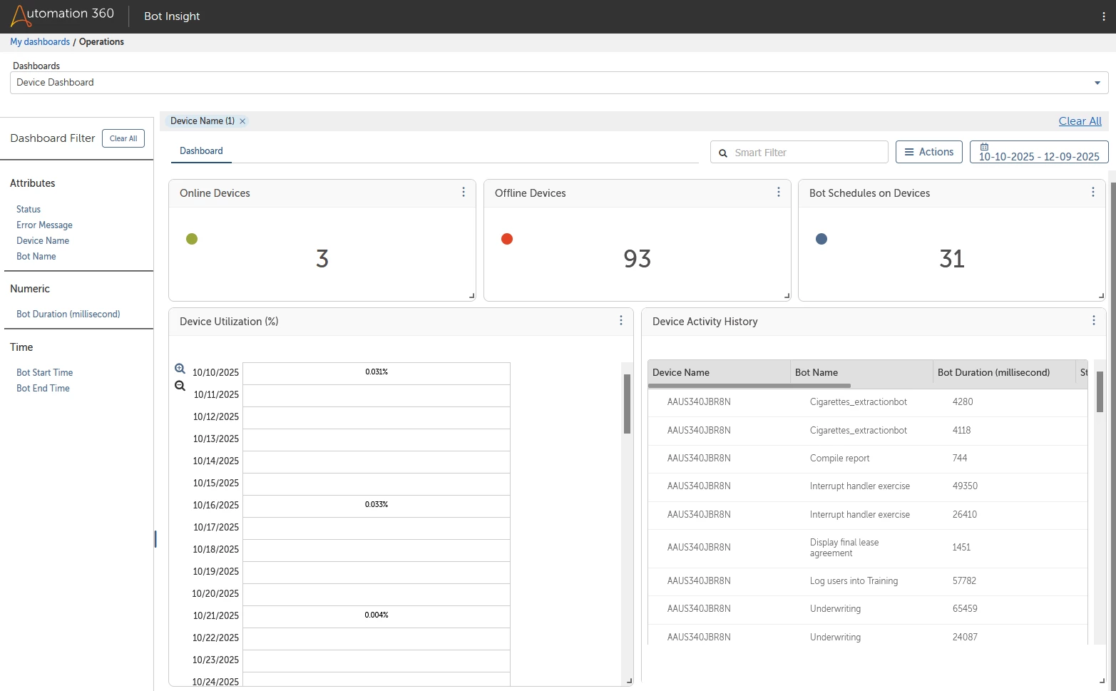Select the Device Name attribute filter
The image size is (1116, 691).
pyautogui.click(x=43, y=241)
